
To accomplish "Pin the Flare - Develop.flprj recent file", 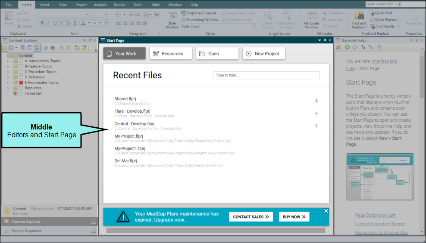I will click(316, 113).
